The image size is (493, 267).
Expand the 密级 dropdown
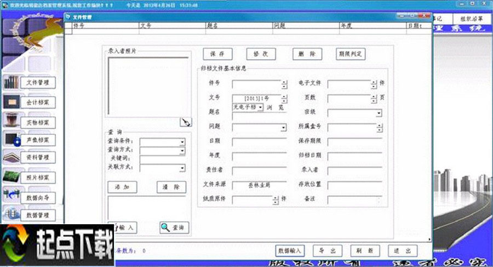(379, 113)
